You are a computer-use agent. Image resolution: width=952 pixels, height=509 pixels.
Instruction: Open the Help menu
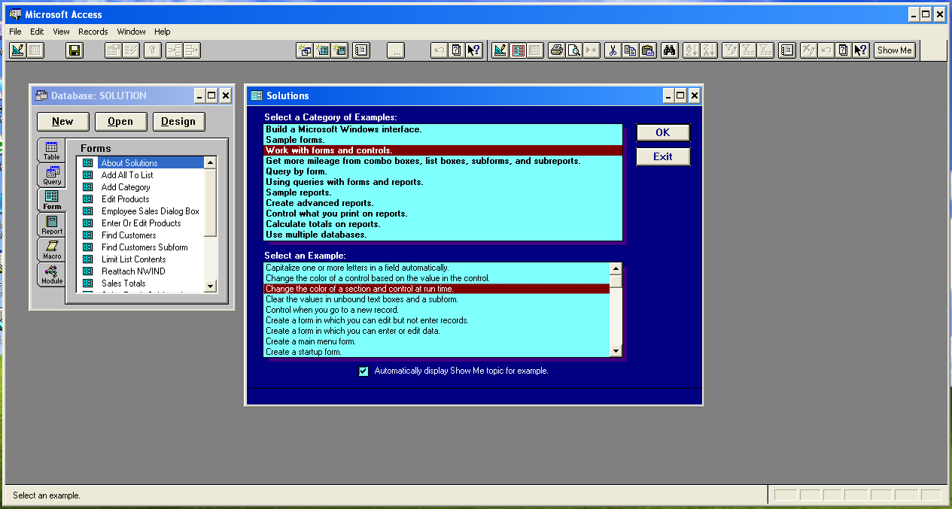[163, 32]
